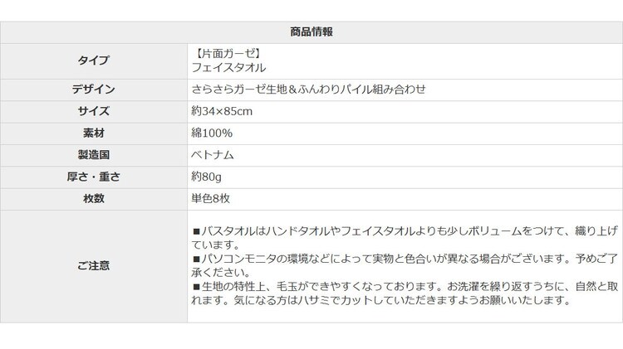Click the デザイン row label
The image size is (623, 349).
pos(93,90)
